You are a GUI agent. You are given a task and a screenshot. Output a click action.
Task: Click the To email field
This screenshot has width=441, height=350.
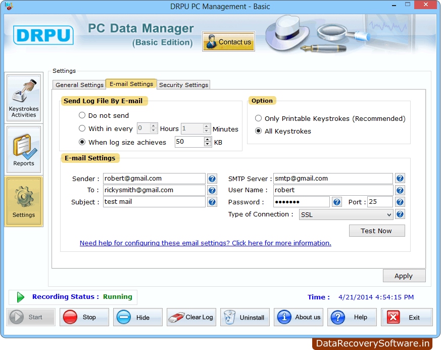[154, 190]
